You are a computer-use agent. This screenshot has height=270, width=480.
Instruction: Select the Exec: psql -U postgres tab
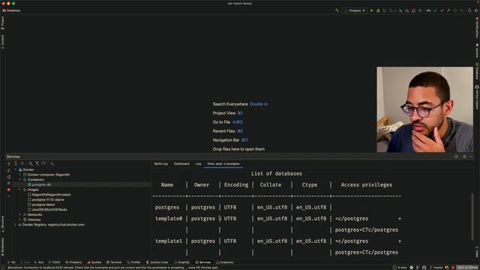point(223,163)
